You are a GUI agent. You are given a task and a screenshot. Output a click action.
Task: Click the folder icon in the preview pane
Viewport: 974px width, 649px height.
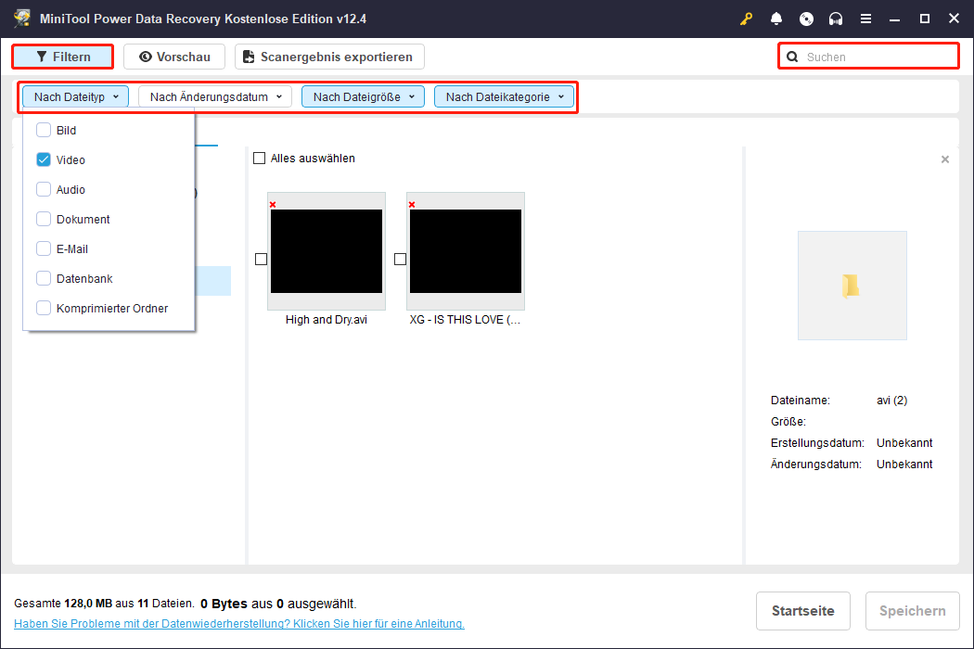pos(852,286)
